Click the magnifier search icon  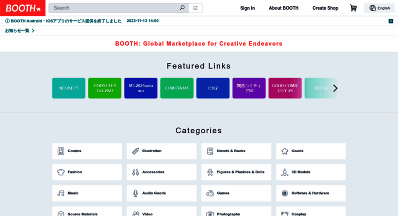pos(182,8)
